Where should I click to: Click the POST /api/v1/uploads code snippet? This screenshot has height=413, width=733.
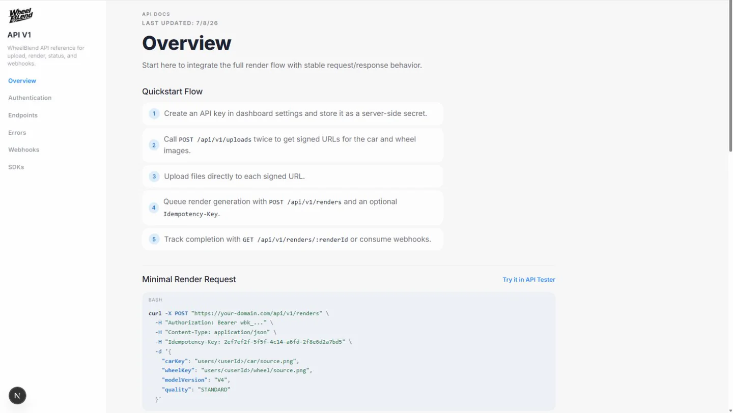215,139
